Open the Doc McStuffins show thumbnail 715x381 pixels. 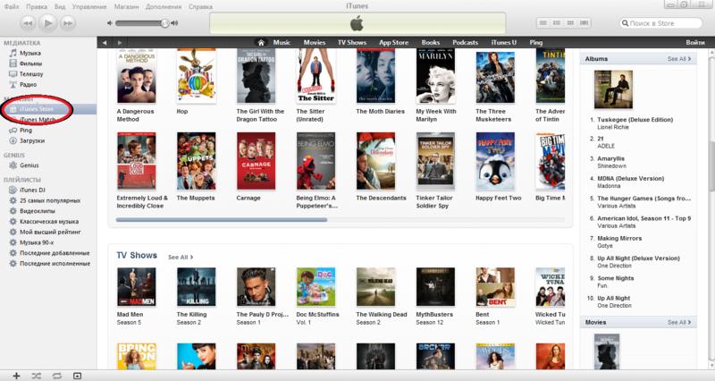316,286
